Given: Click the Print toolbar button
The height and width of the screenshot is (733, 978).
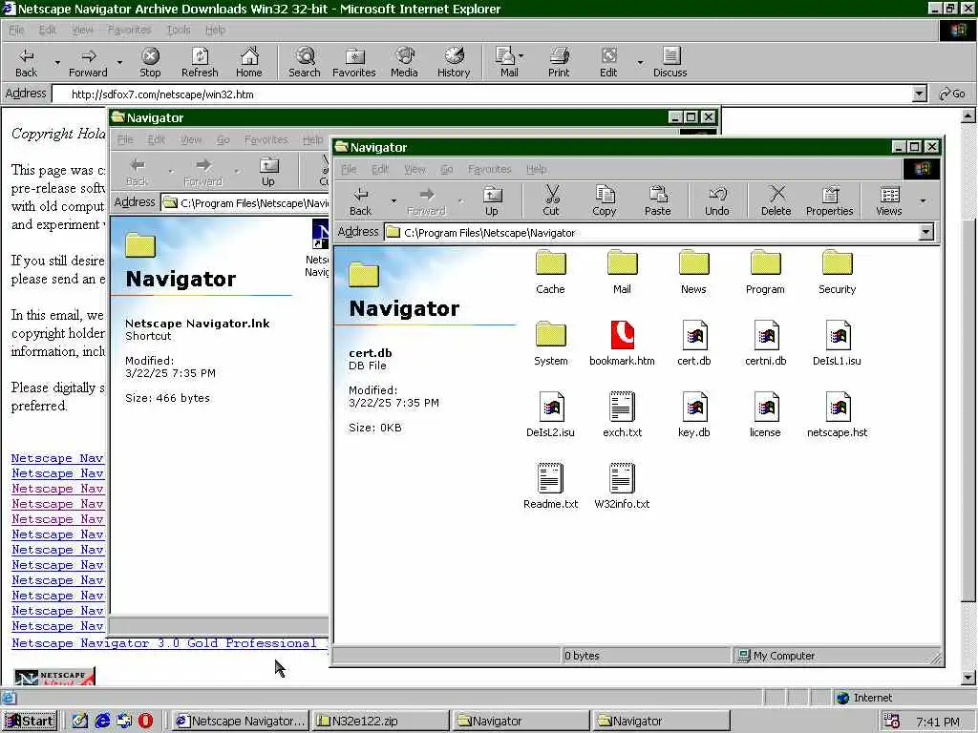Looking at the screenshot, I should 559,62.
